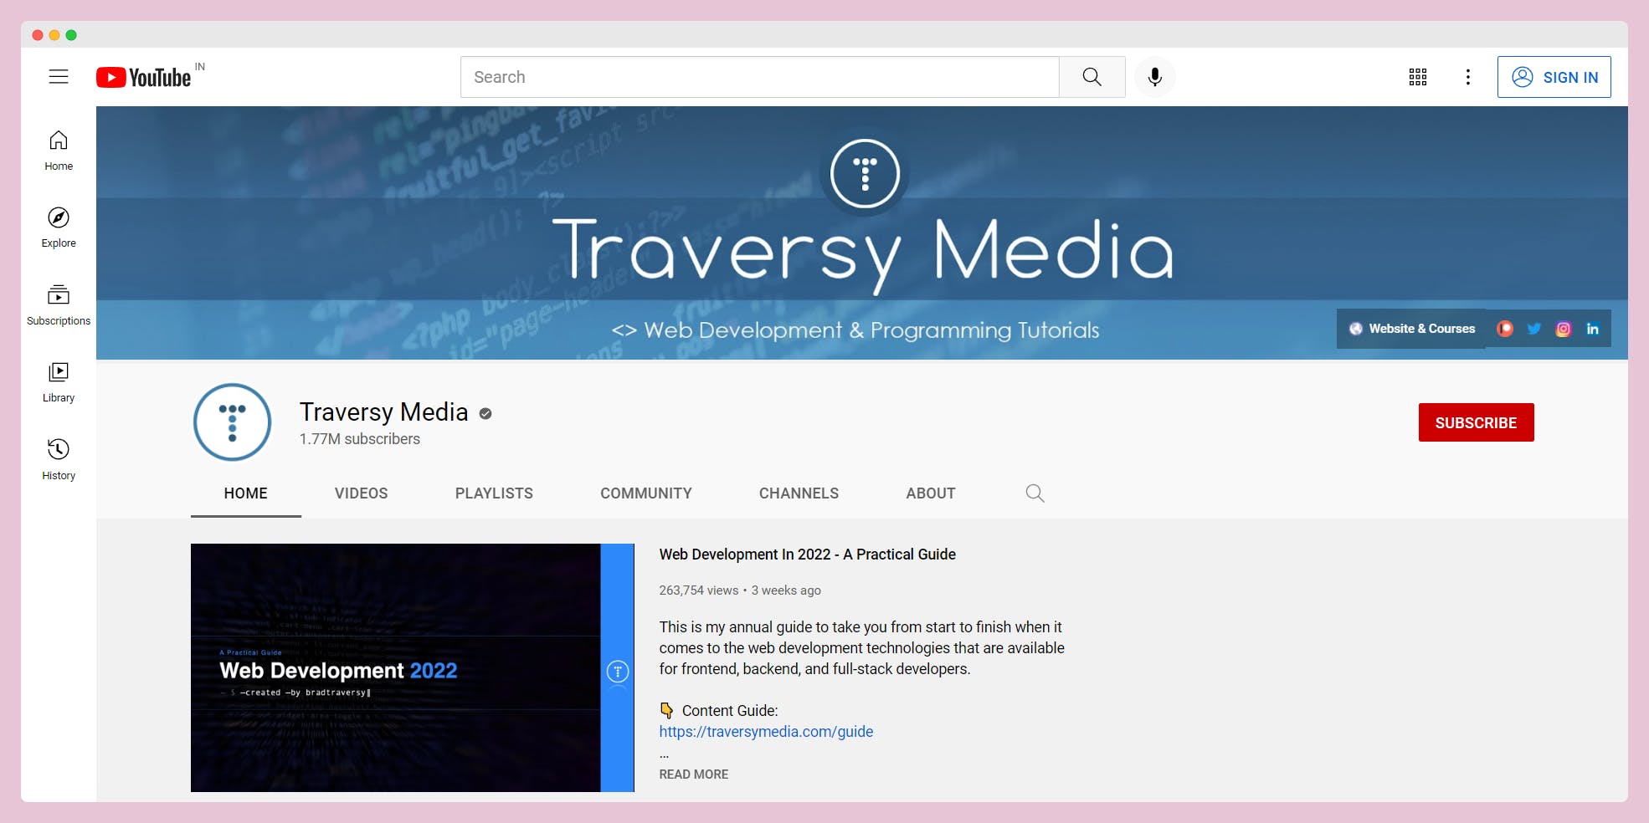Open Subscriptions in the sidebar
This screenshot has width=1649, height=823.
point(59,305)
